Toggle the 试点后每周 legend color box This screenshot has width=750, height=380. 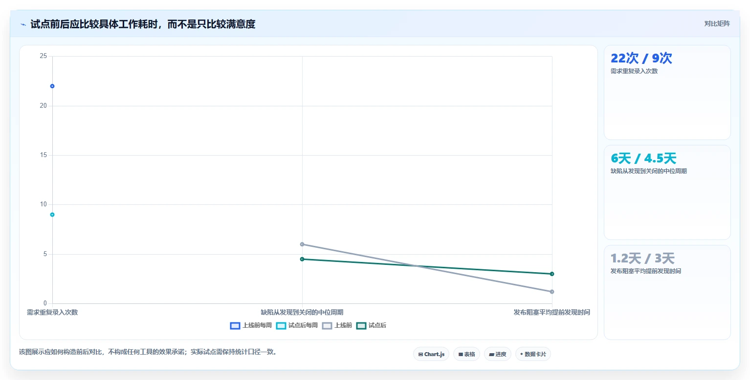[281, 325]
